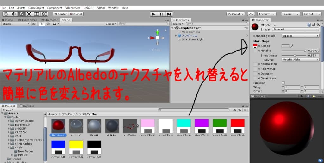
Task: Select the combined Transform tool
Action: pyautogui.click(x=44, y=14)
